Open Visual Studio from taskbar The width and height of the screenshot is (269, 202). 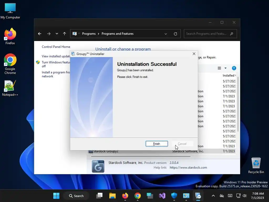click(x=162, y=196)
